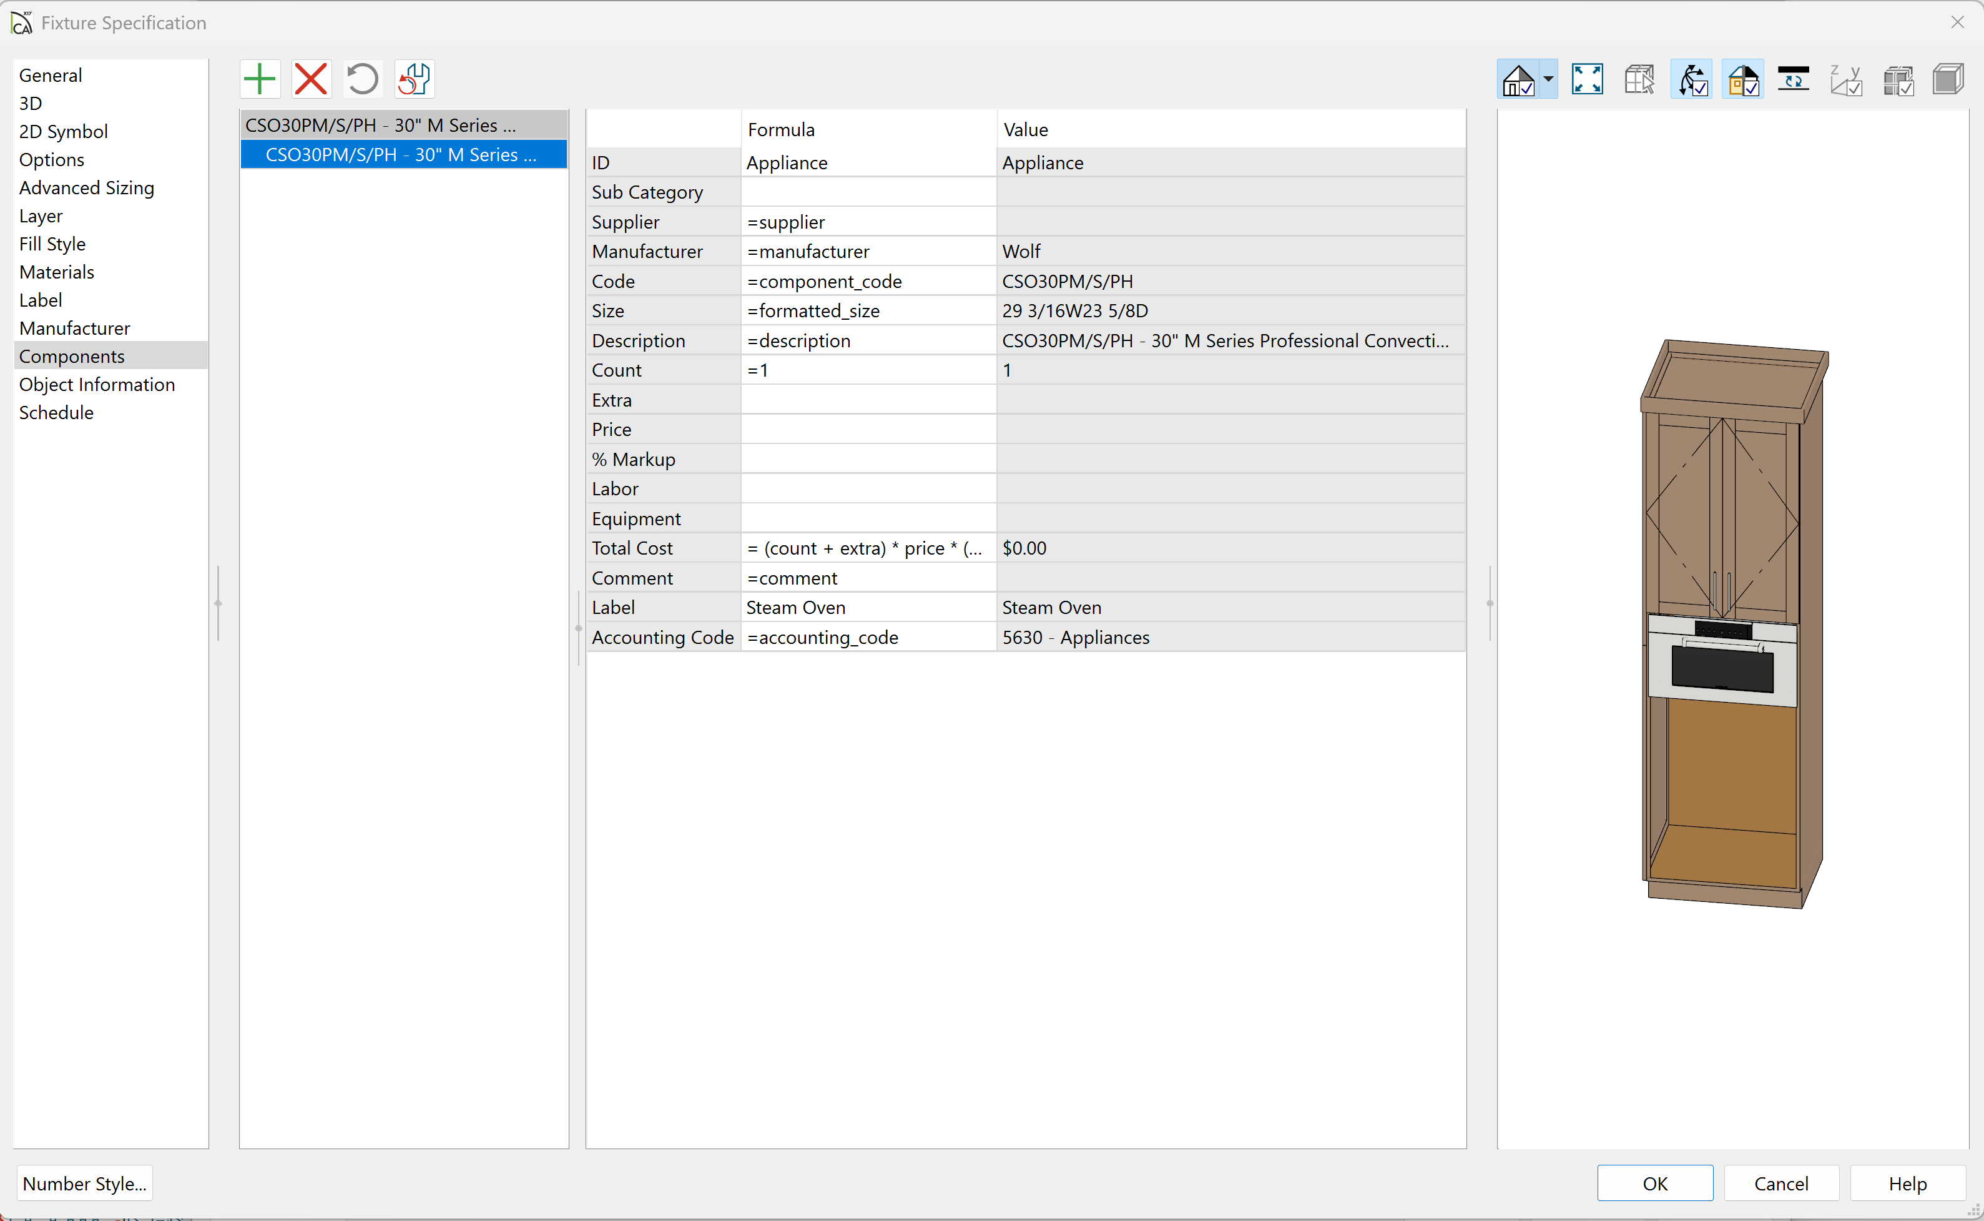This screenshot has height=1221, width=1984.
Task: Click the puzzle piece with arrow icon
Action: tap(414, 79)
